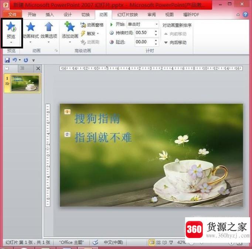Decrease the Duration spinner value
This screenshot has height=249, width=252.
156,35
